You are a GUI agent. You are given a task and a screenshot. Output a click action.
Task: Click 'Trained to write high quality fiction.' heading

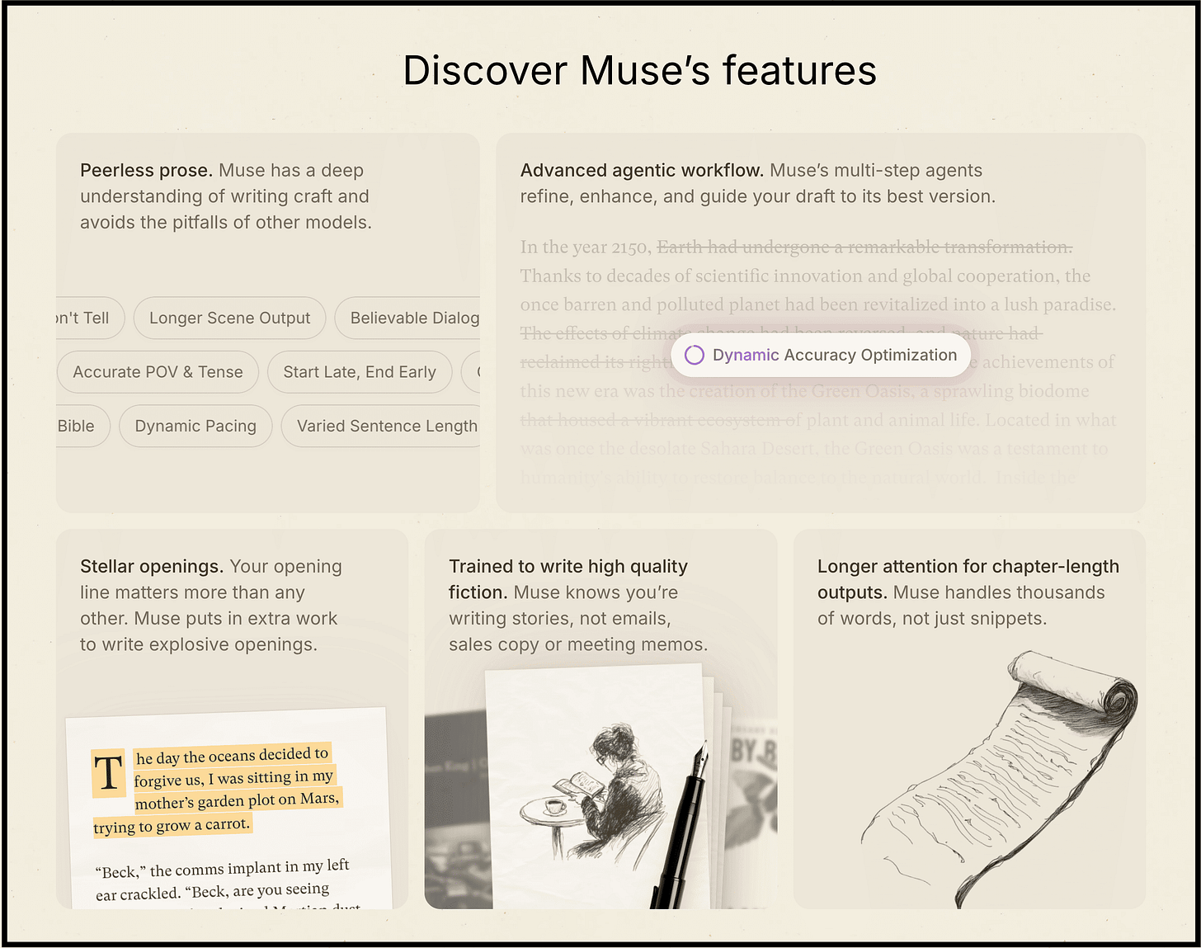[x=568, y=579]
